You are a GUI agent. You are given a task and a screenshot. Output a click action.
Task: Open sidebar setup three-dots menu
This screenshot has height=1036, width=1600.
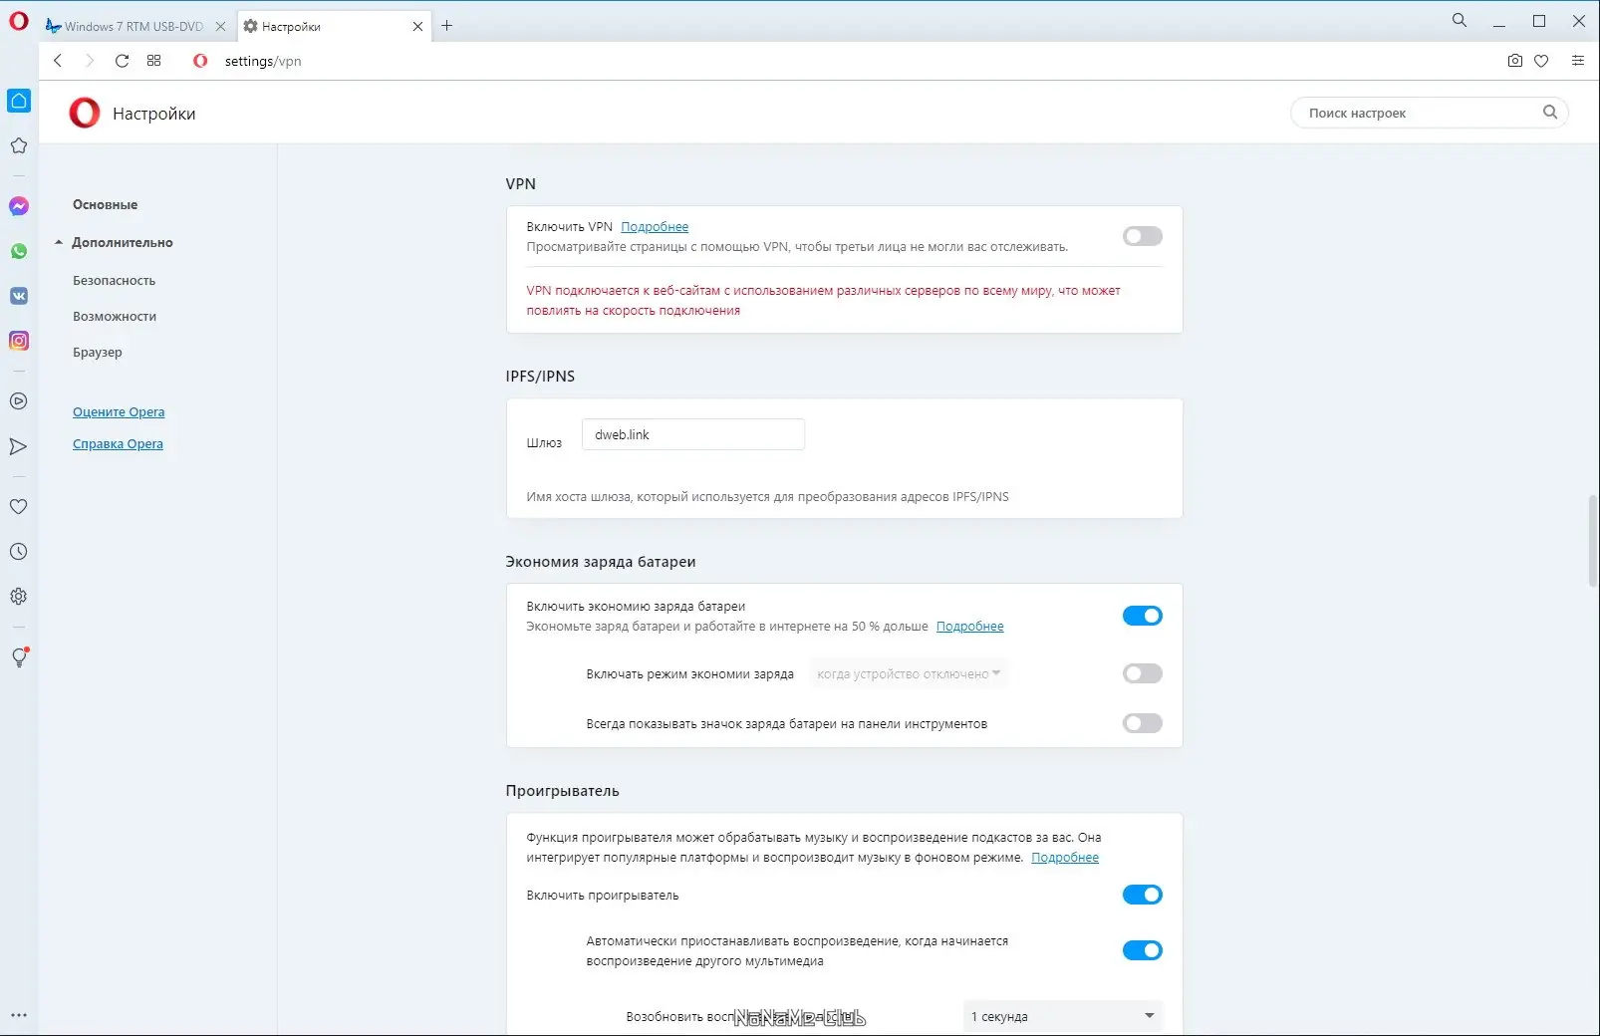coord(19,1015)
